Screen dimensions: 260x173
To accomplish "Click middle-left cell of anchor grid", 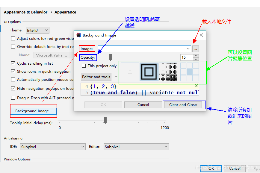I will 183,72.
